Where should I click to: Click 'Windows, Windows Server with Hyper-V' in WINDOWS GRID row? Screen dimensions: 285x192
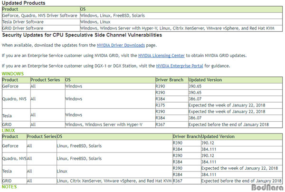coord(110,125)
